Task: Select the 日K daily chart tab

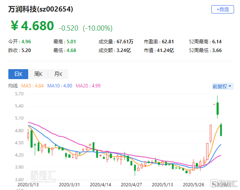Action: (x=18, y=74)
